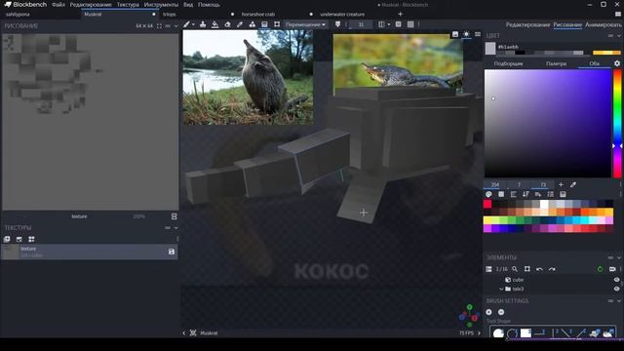624x351 pixels.
Task: Click the import texture icon
Action: (x=19, y=239)
